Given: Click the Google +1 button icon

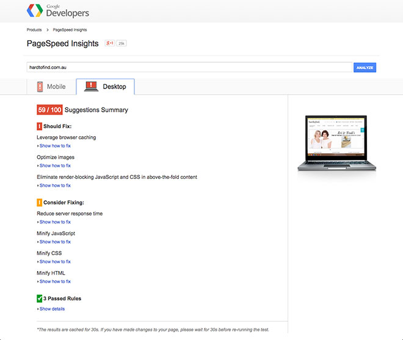Looking at the screenshot, I should pos(110,43).
